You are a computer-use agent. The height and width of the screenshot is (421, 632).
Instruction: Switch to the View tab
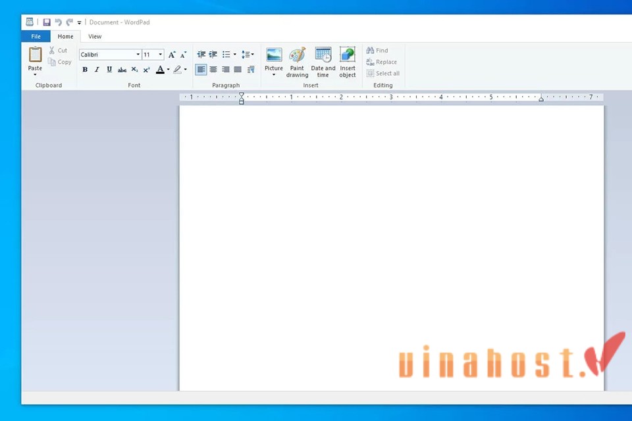click(x=95, y=36)
